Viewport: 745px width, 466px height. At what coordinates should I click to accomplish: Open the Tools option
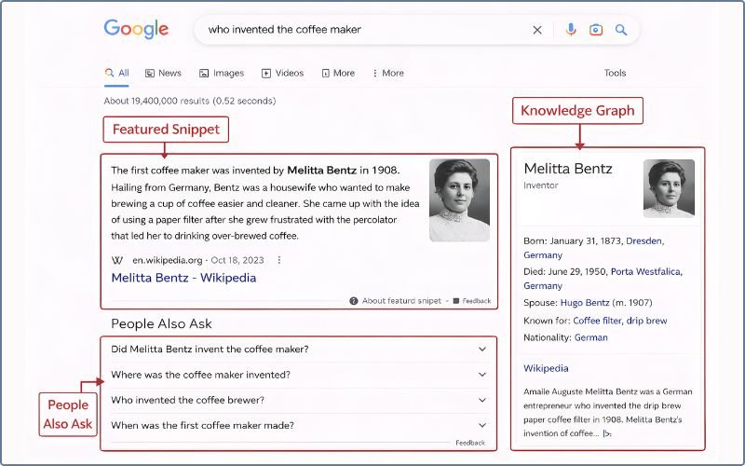615,73
